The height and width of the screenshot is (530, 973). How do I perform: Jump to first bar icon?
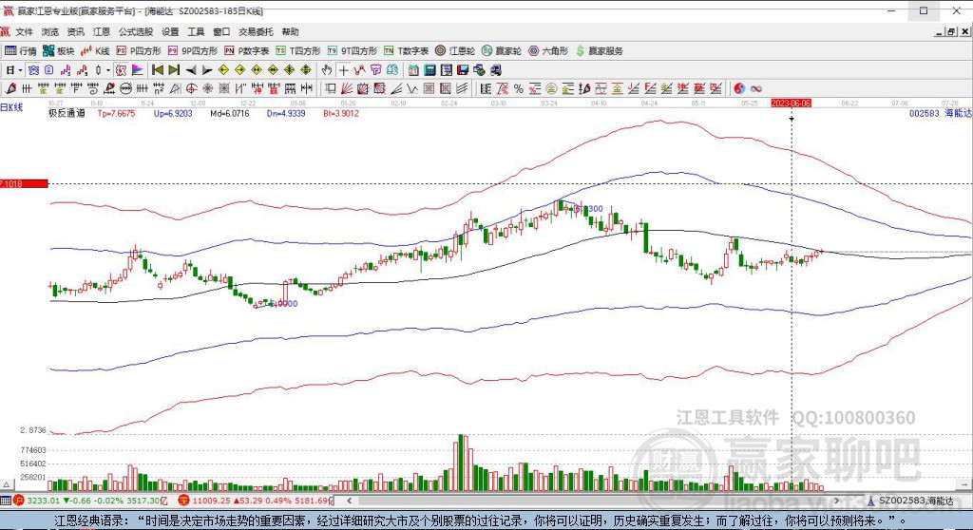point(158,70)
